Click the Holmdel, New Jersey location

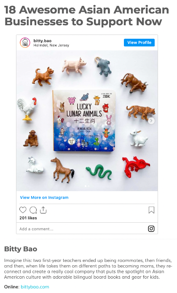(x=51, y=45)
